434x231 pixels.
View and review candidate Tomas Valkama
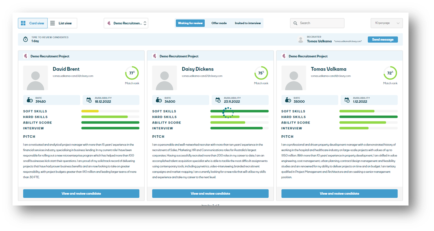point(339,193)
